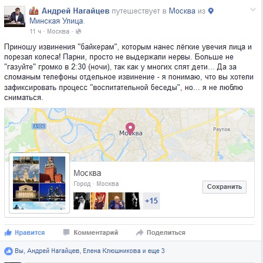Click the blue like reaction icon
The image size is (263, 263).
click(x=8, y=251)
